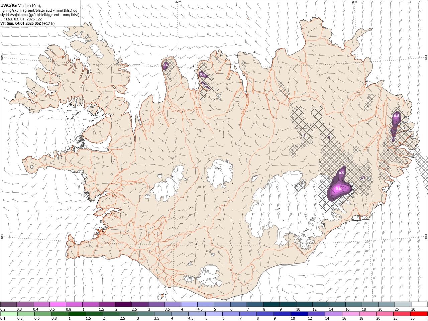
Task: Click the pale green 0.1 swatch in the bottom legend row
Action: (8, 314)
